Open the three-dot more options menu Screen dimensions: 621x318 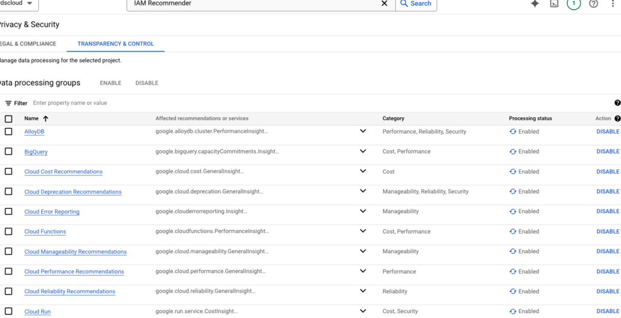coord(613,4)
